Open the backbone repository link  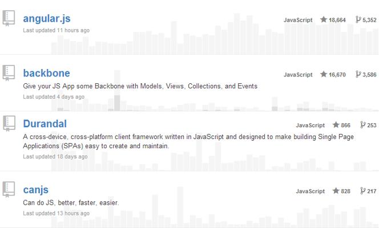[46, 73]
